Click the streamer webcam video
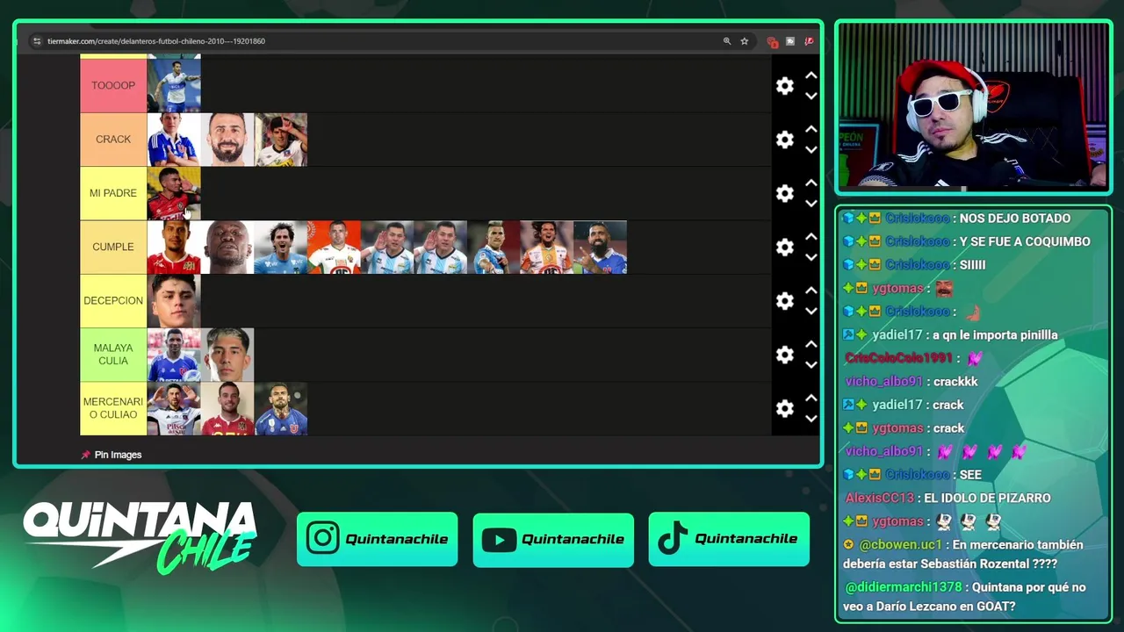This screenshot has width=1124, height=632. pos(973,106)
